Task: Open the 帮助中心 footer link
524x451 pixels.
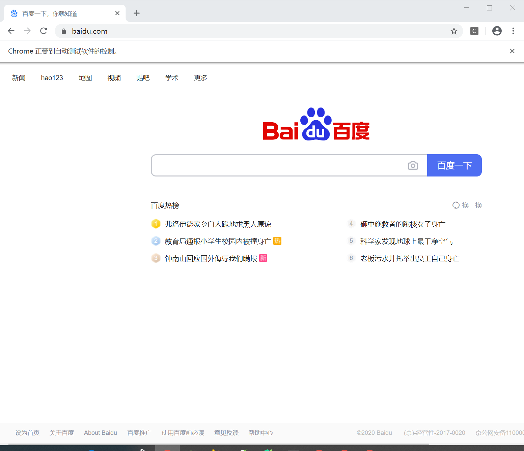Action: point(261,433)
